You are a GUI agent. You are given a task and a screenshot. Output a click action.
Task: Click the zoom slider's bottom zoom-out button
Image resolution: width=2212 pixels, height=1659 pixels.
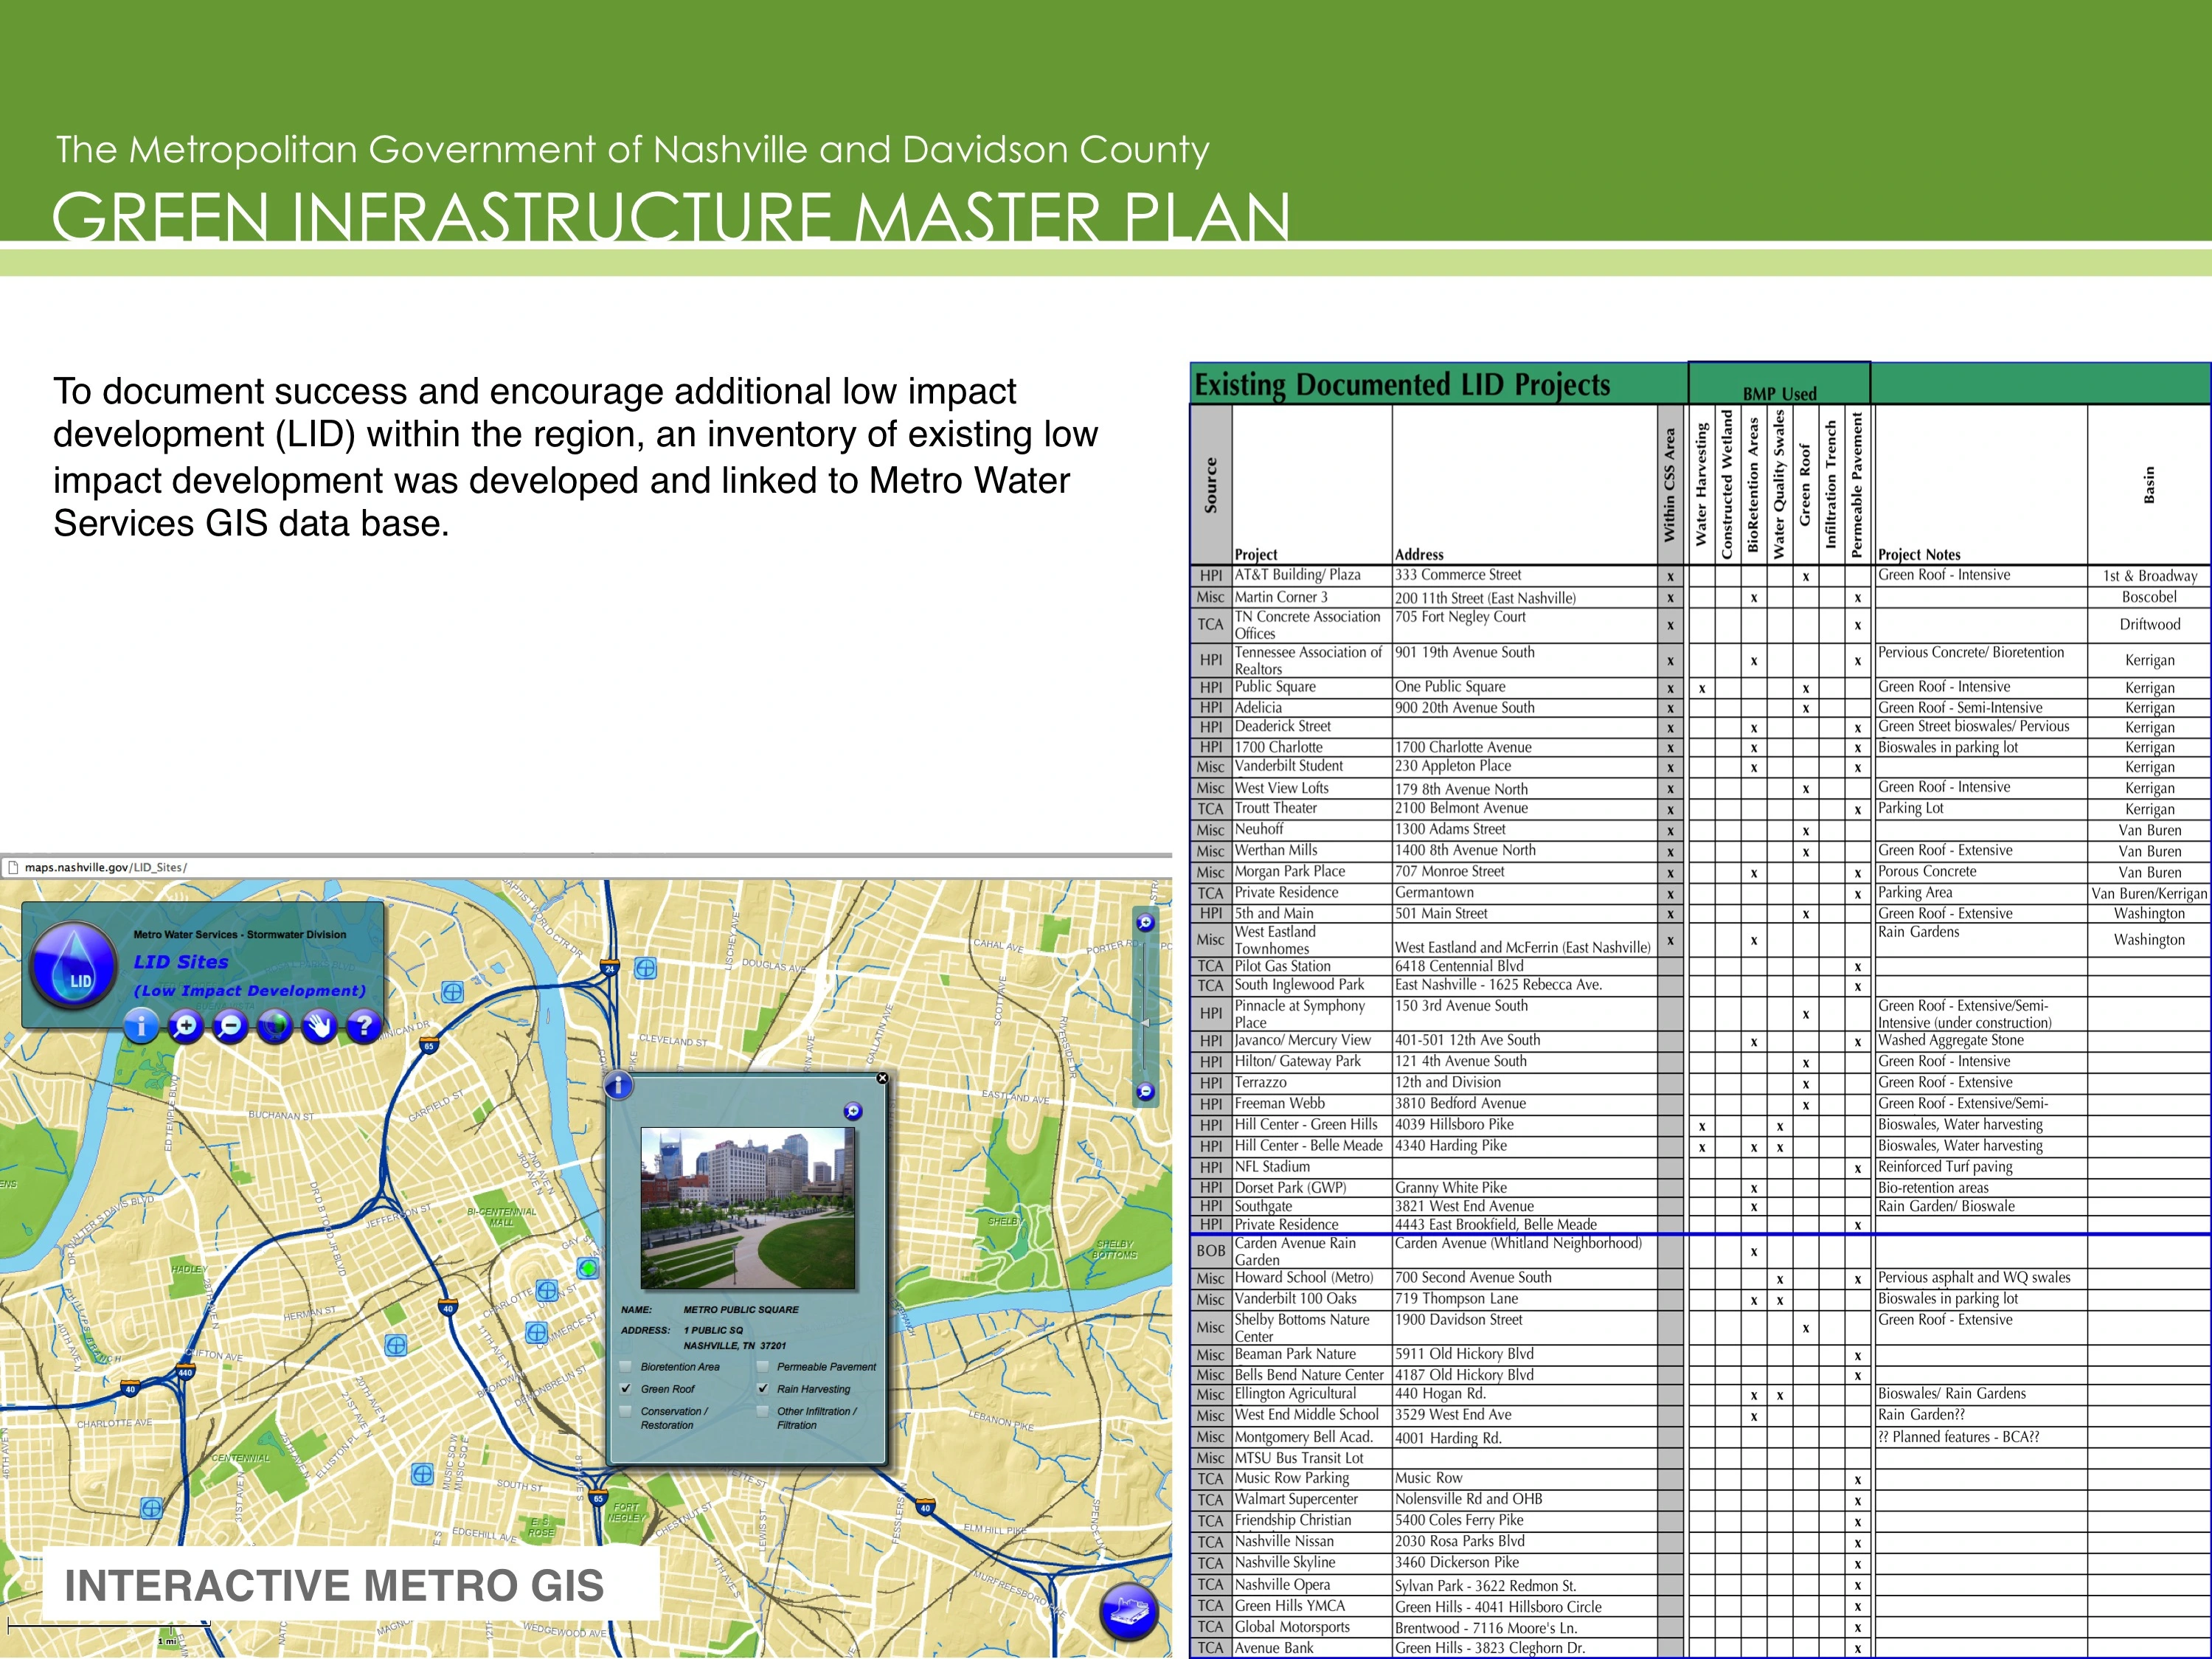1145,1092
